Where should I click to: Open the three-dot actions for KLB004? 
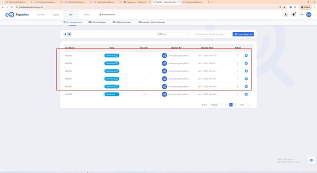[238, 63]
